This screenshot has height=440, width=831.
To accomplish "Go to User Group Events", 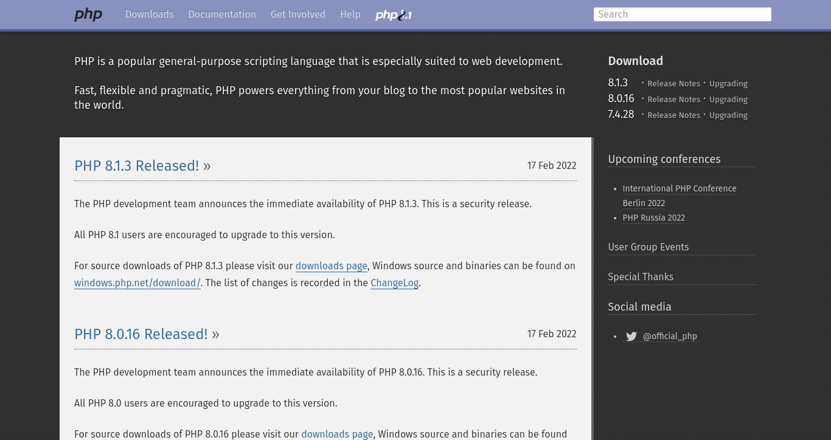I will coord(648,247).
